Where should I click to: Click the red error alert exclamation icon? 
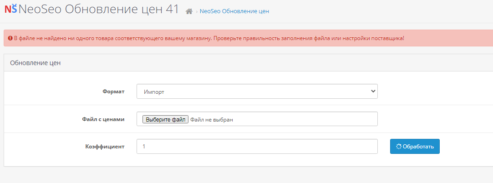pos(10,38)
